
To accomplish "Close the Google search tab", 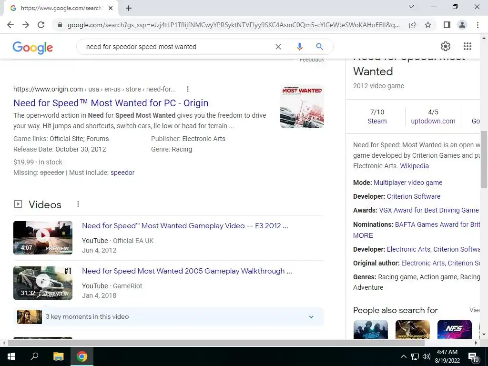I will pyautogui.click(x=111, y=8).
